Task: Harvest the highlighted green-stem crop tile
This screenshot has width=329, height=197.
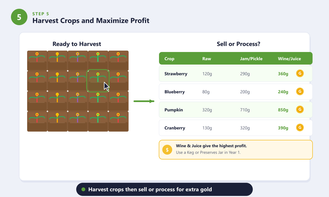Action: tap(98, 81)
